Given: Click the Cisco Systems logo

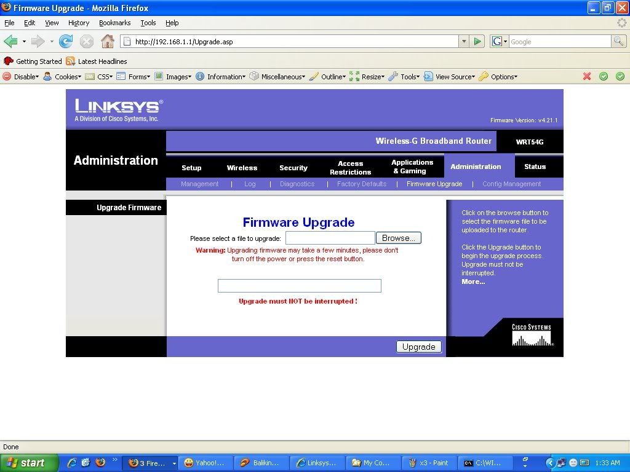Looking at the screenshot, I should click(532, 335).
